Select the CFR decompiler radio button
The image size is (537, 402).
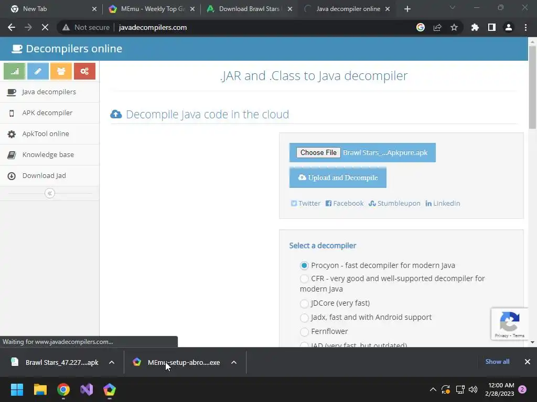tap(304, 278)
